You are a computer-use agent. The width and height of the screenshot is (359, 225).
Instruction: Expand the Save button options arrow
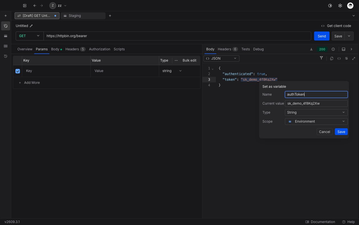click(349, 36)
